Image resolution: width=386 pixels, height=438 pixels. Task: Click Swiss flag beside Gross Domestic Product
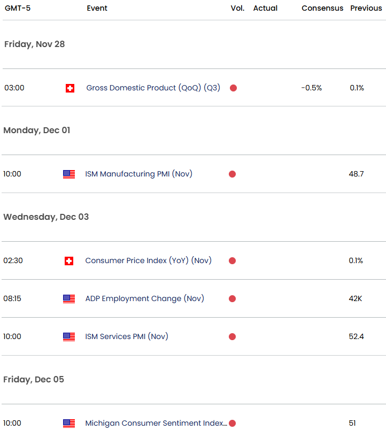coord(70,88)
